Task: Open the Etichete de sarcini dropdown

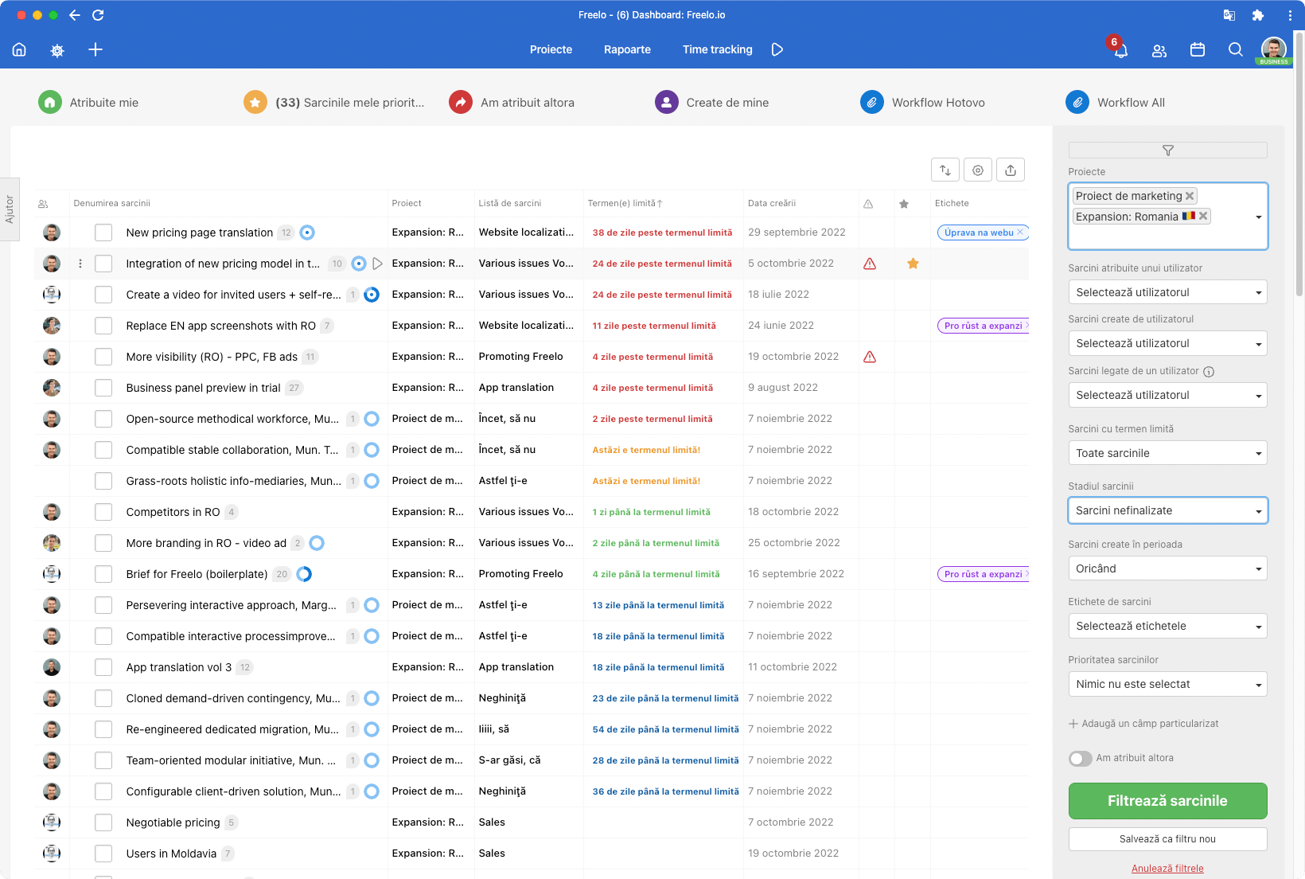Action: (x=1167, y=626)
